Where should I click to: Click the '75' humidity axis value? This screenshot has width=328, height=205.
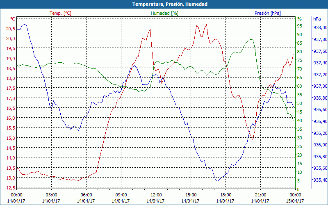[x=300, y=60]
